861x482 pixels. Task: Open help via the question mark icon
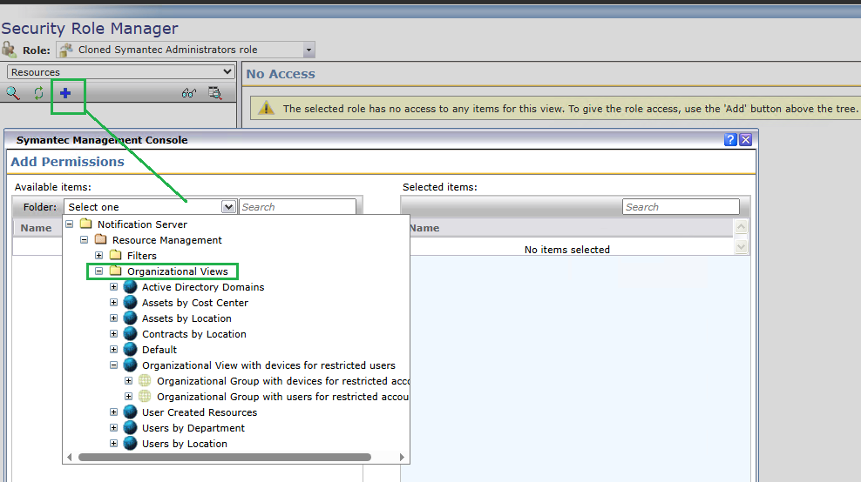point(729,140)
